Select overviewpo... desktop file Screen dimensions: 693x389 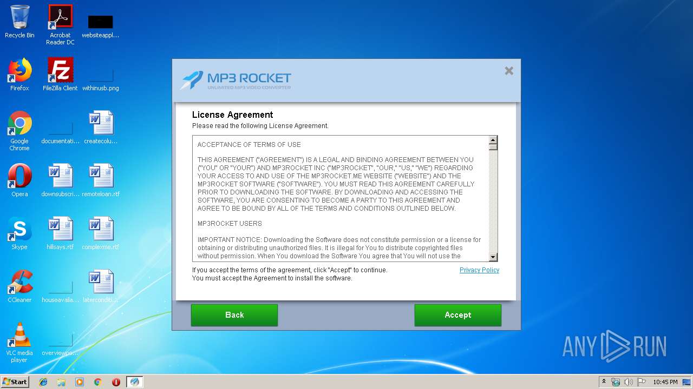[x=60, y=345]
